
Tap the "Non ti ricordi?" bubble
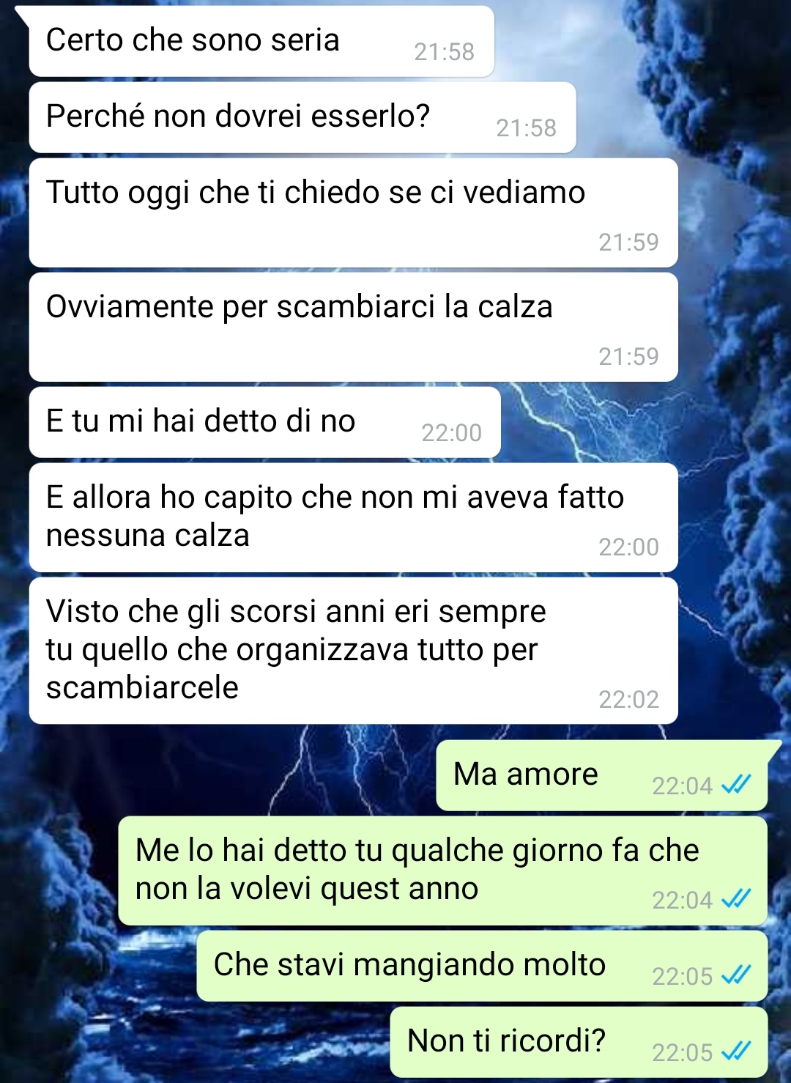pos(579,1042)
